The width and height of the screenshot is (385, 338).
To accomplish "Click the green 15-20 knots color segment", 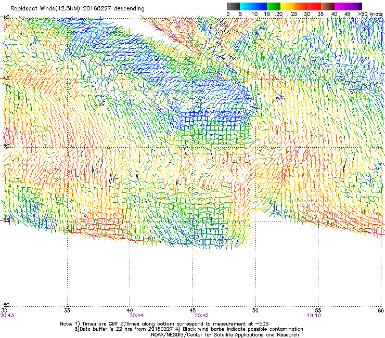I will (x=274, y=6).
